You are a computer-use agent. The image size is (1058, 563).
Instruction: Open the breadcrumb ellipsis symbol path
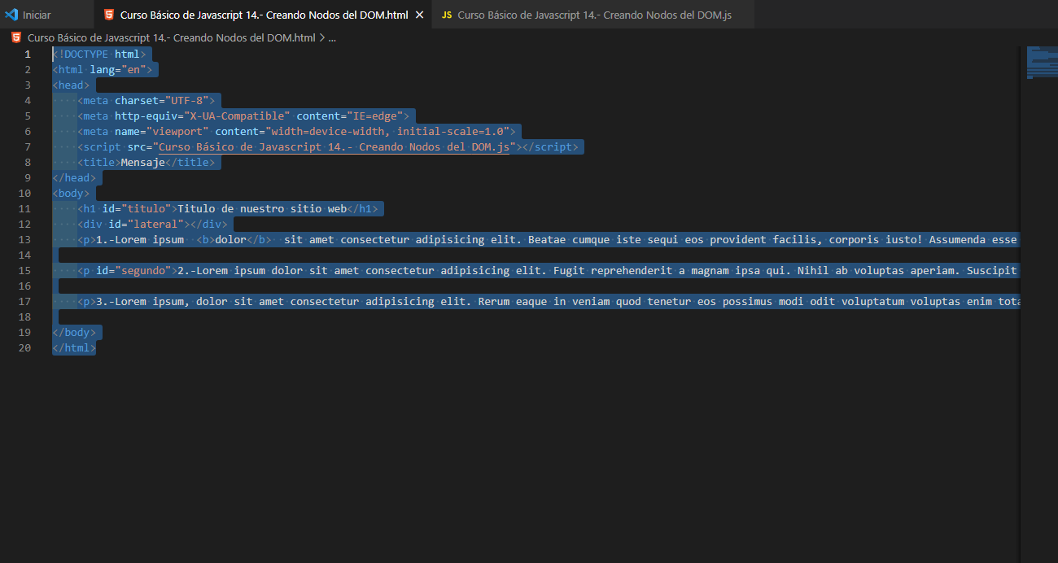click(331, 37)
